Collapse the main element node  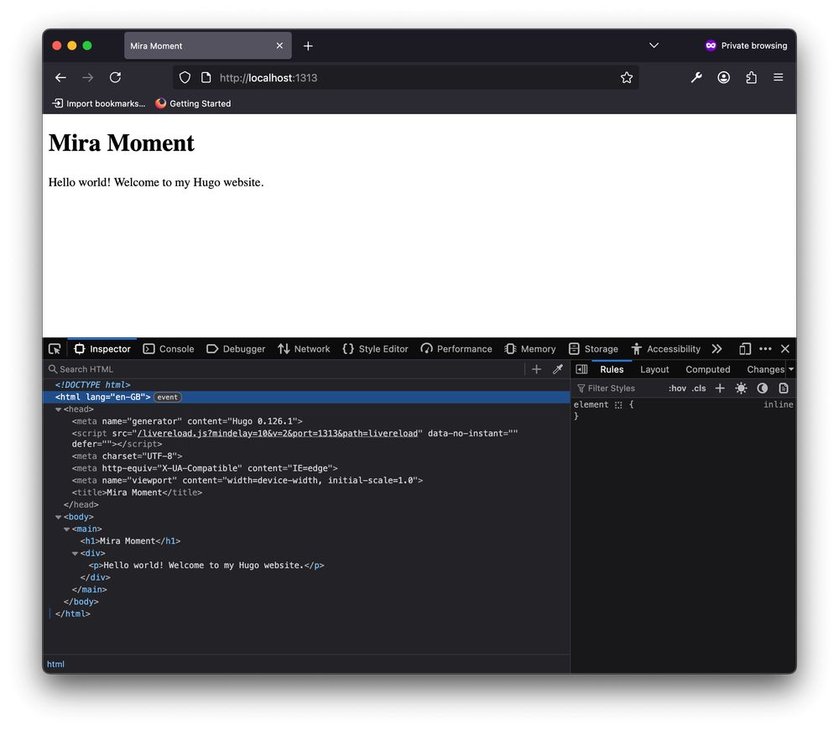coord(66,529)
